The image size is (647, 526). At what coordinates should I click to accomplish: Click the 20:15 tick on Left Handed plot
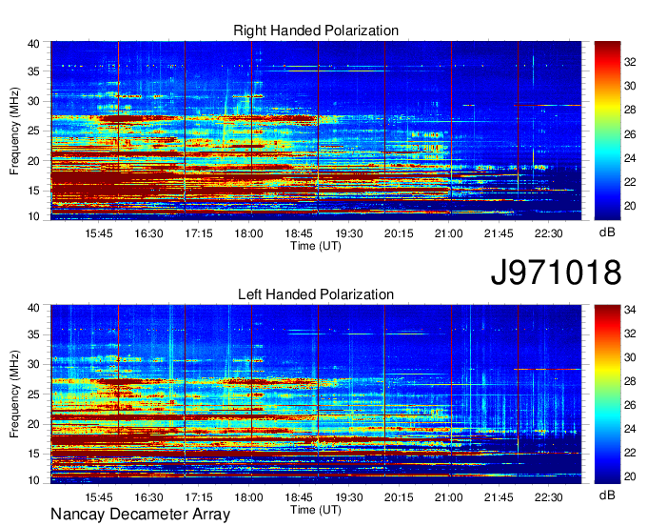[x=399, y=497]
